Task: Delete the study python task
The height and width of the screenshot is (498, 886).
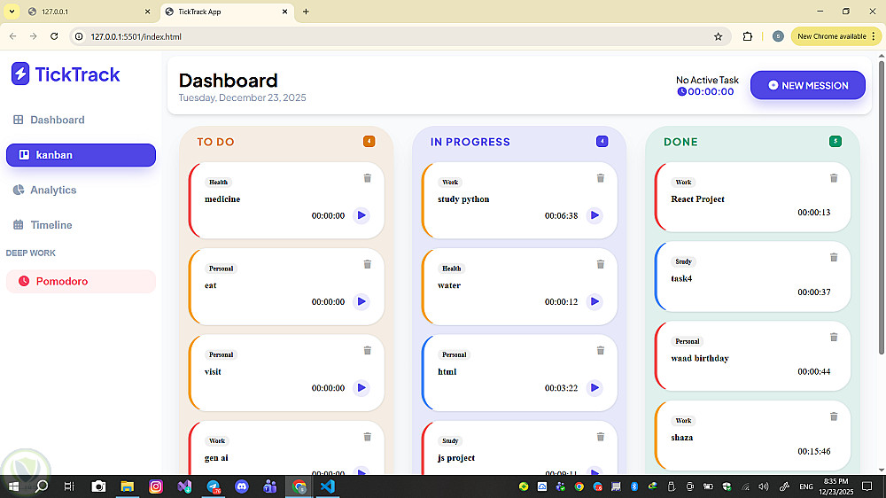Action: (601, 178)
